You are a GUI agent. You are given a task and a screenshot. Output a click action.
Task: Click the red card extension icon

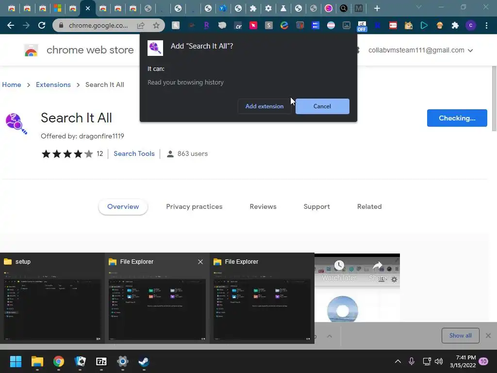point(393,25)
